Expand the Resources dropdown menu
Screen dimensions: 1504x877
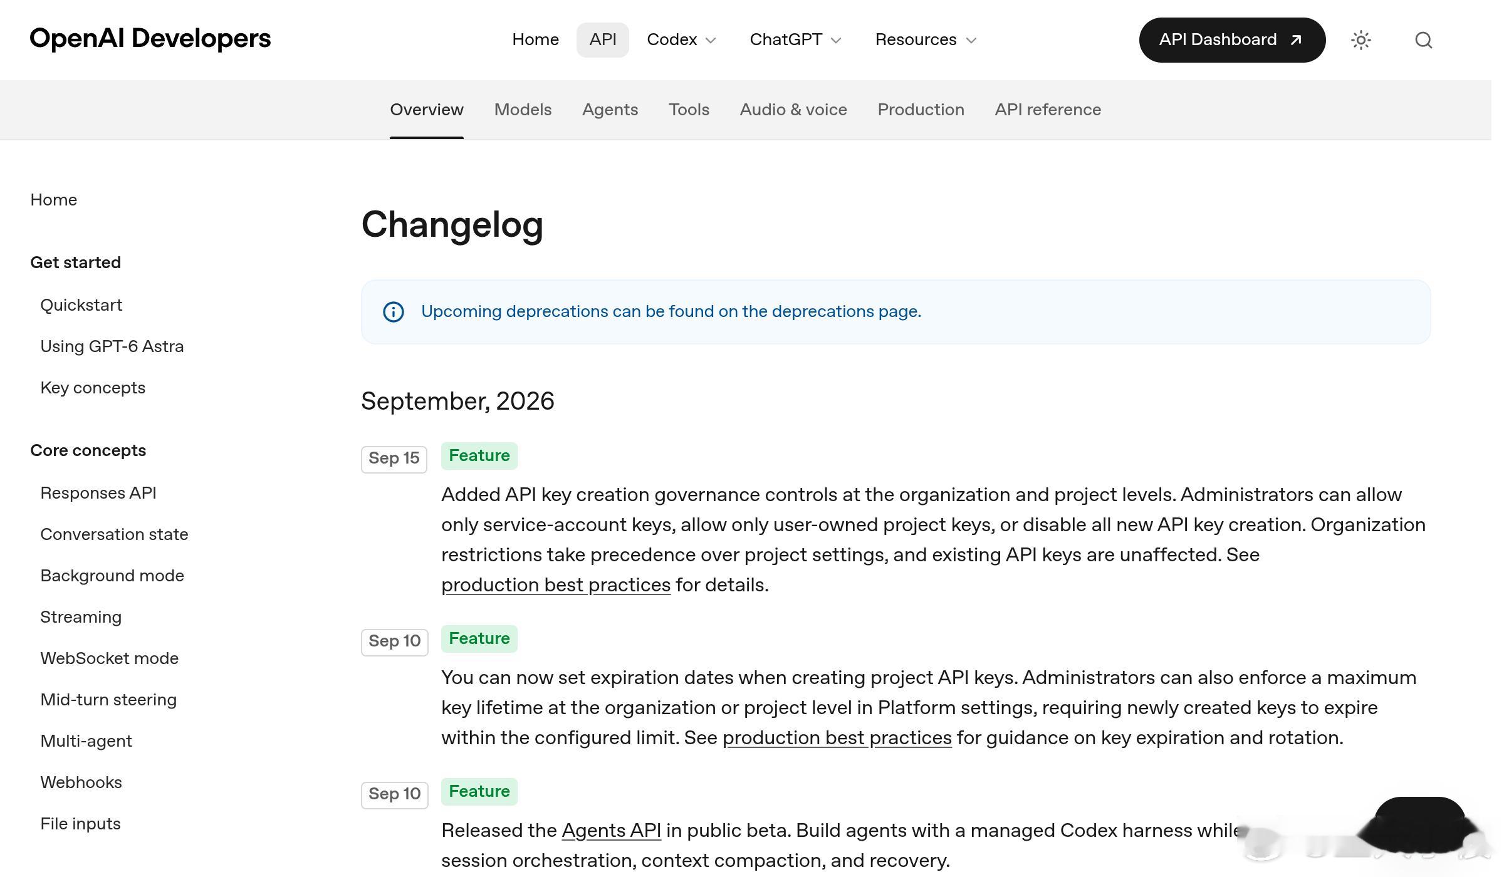click(926, 40)
